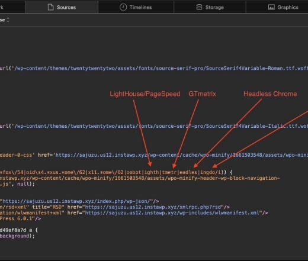Click the Graphics image icon
308x261 pixels.
(x=271, y=8)
